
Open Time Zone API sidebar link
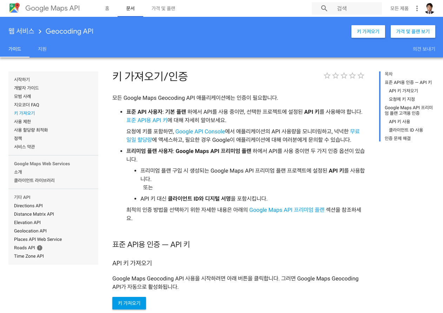(x=29, y=256)
